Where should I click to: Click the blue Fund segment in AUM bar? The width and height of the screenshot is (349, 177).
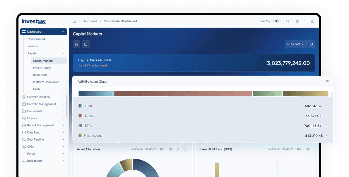[96, 94]
